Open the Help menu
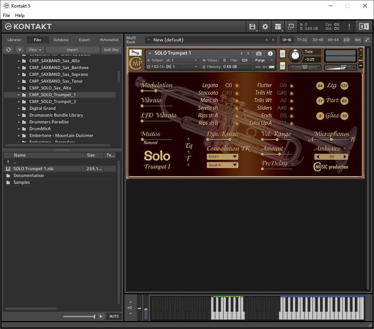The image size is (374, 329). [x=20, y=15]
